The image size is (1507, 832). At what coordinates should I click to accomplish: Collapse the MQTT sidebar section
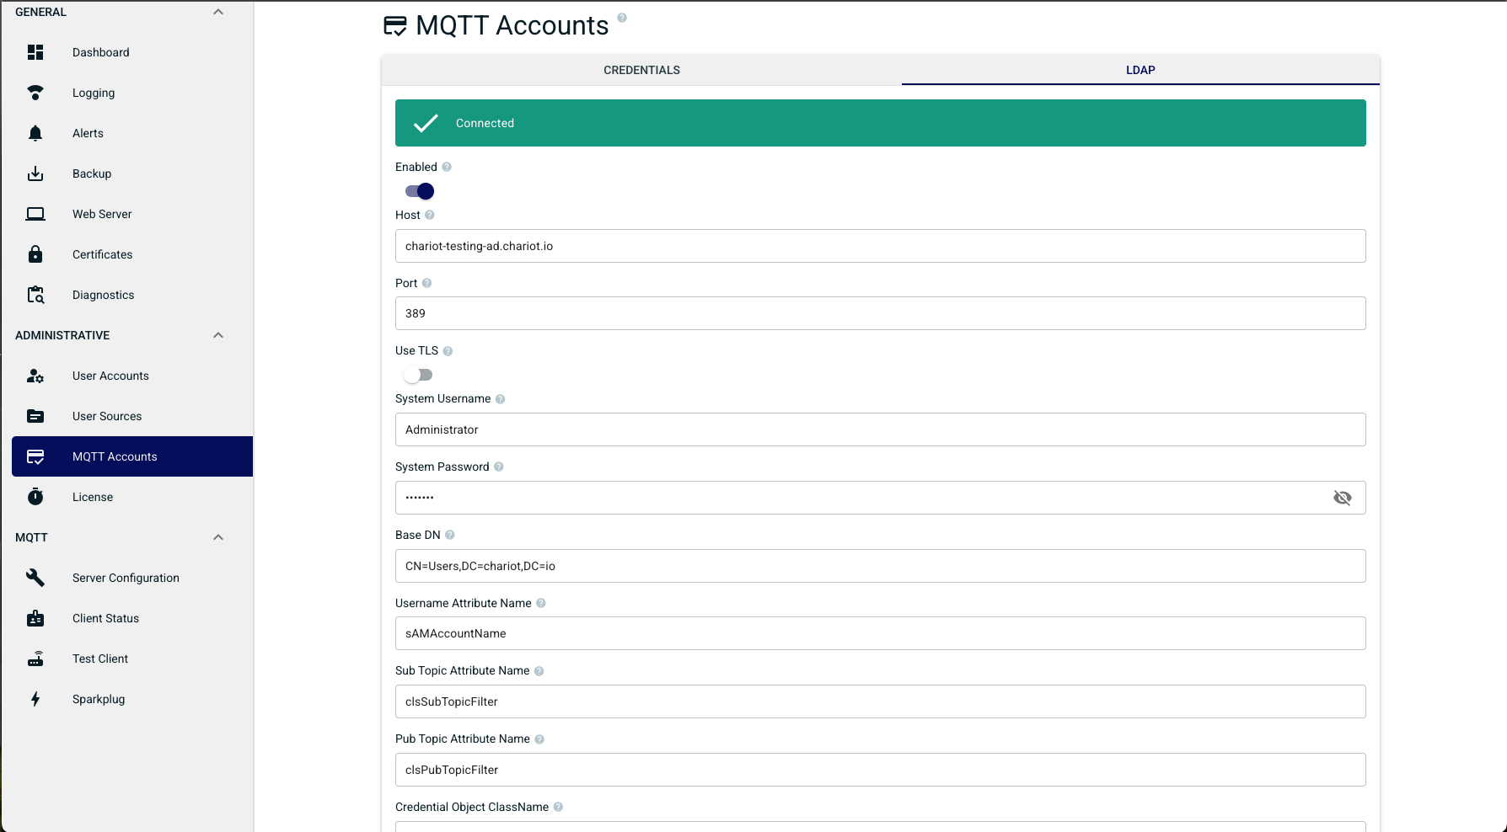pyautogui.click(x=218, y=537)
